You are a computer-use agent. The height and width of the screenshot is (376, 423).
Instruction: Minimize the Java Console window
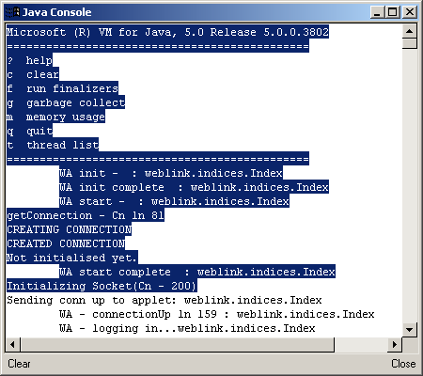[x=377, y=12]
